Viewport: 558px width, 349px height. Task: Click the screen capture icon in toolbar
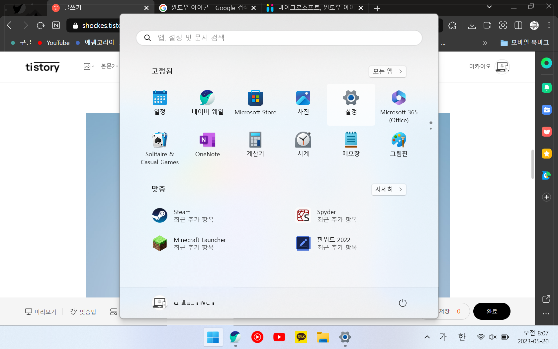(503, 25)
